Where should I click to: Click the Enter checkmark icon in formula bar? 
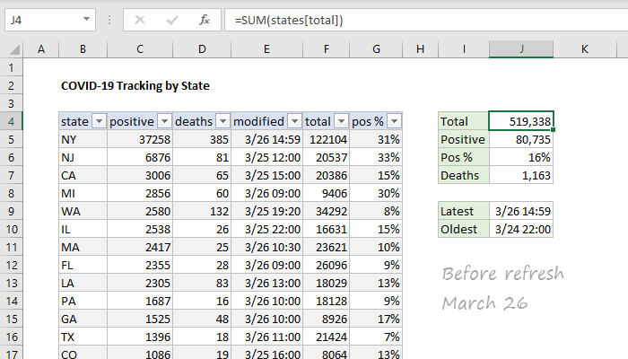(x=171, y=19)
